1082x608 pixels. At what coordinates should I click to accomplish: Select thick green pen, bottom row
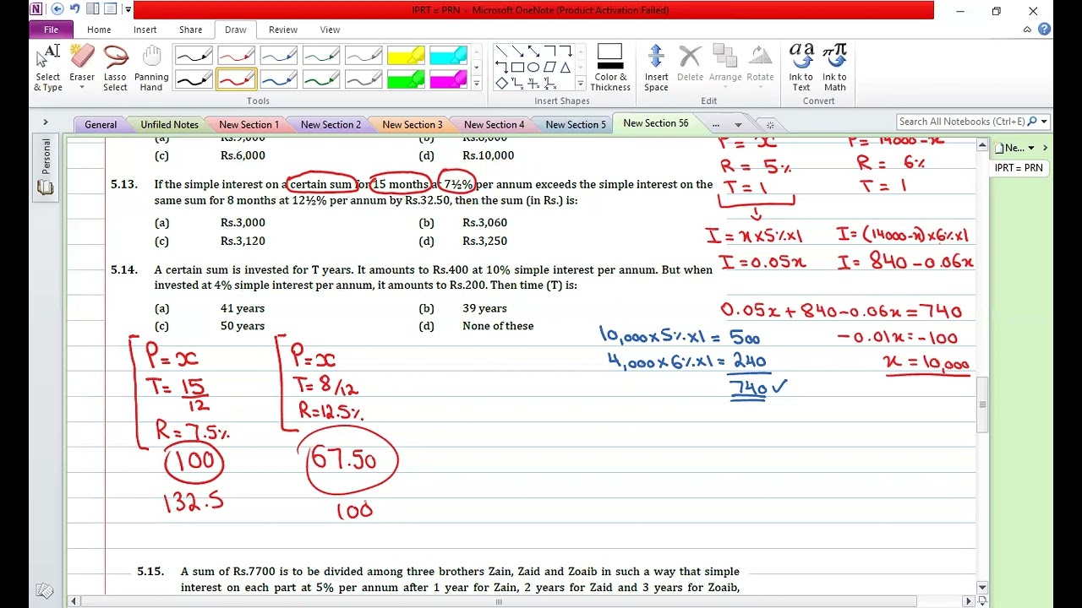coord(320,79)
